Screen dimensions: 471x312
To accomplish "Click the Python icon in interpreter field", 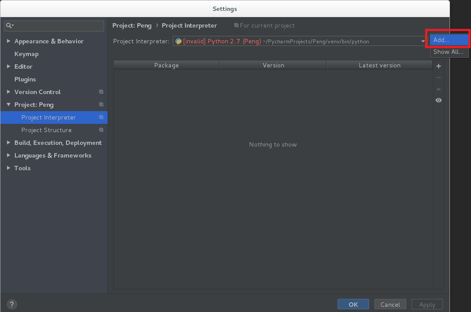I will pyautogui.click(x=178, y=41).
